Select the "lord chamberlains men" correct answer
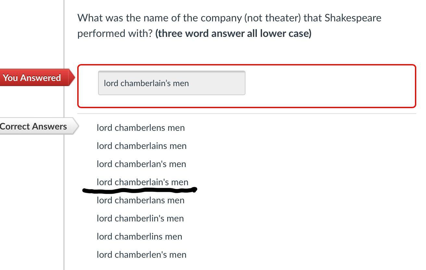 tap(142, 146)
